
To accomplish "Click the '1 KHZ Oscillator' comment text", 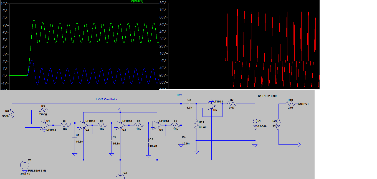I will [106, 99].
